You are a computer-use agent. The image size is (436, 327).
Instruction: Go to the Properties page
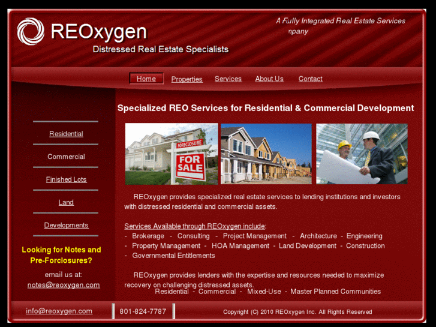(x=187, y=79)
